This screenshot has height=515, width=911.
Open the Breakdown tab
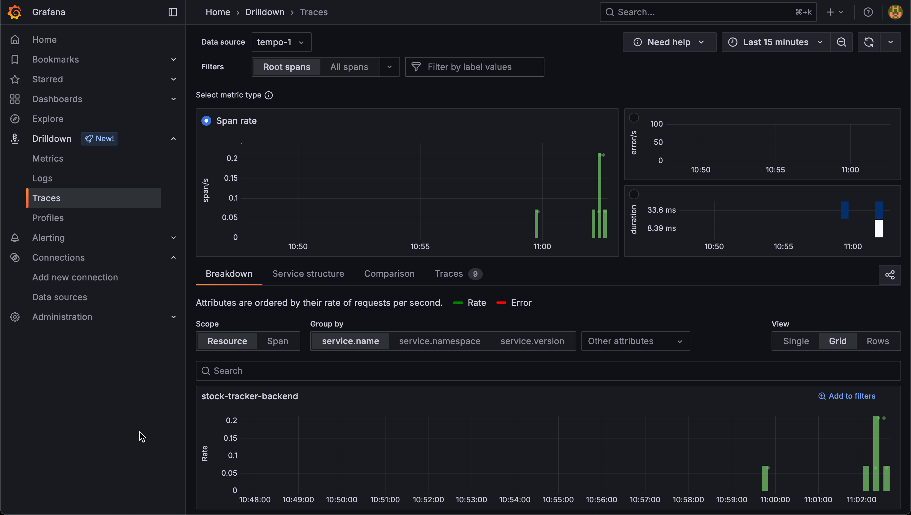229,274
